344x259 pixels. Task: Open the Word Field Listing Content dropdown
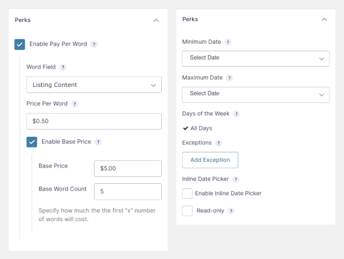[x=94, y=85]
